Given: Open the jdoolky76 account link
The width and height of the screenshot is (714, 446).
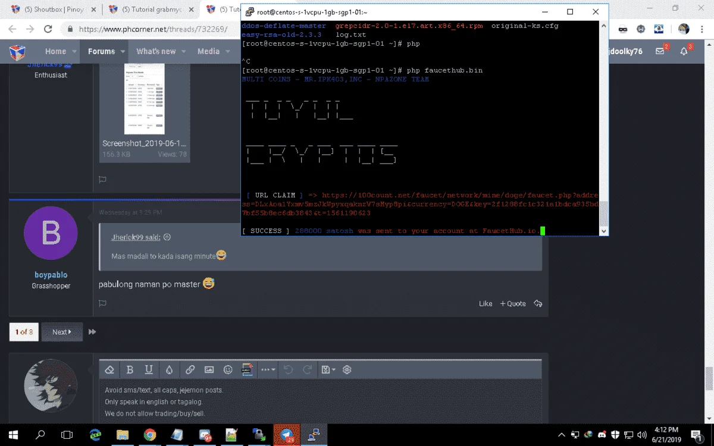Looking at the screenshot, I should tap(626, 52).
